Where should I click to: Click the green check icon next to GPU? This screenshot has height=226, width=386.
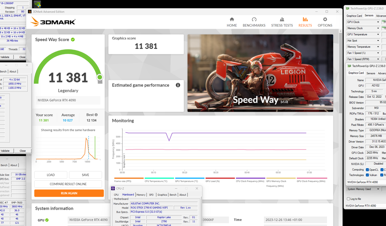click(x=47, y=220)
